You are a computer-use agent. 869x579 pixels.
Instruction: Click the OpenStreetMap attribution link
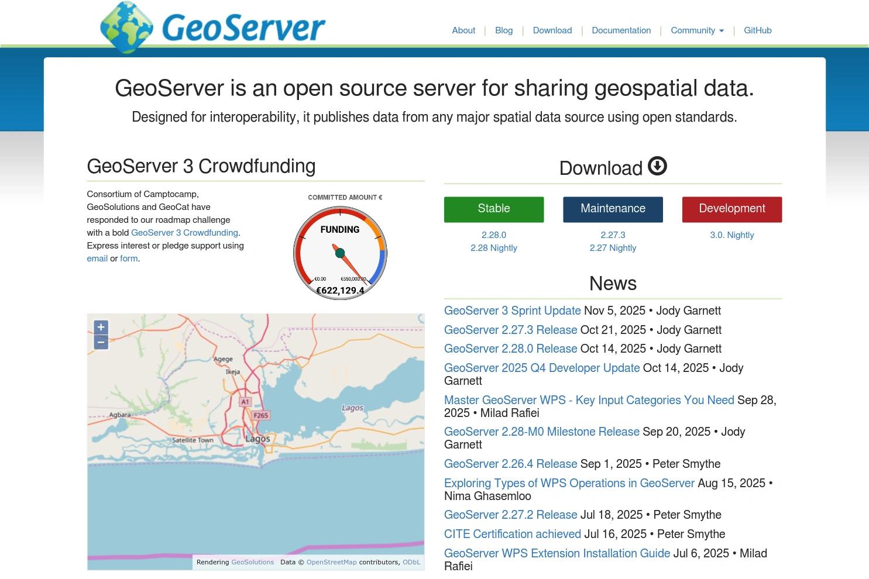coord(331,562)
